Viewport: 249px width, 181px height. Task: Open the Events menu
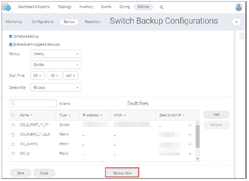point(106,7)
